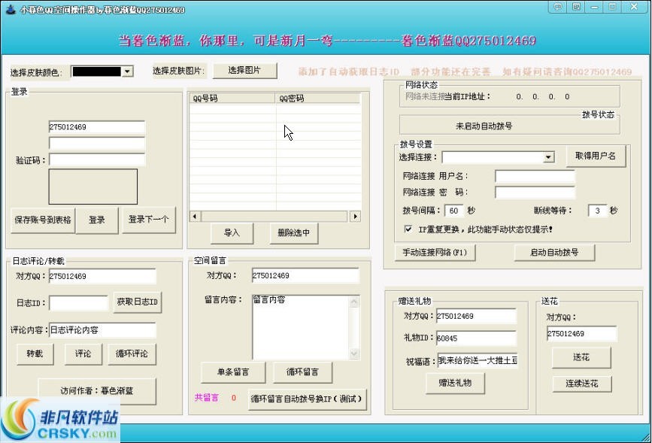Click the 日志ID input field
The width and height of the screenshot is (652, 443).
pos(79,303)
